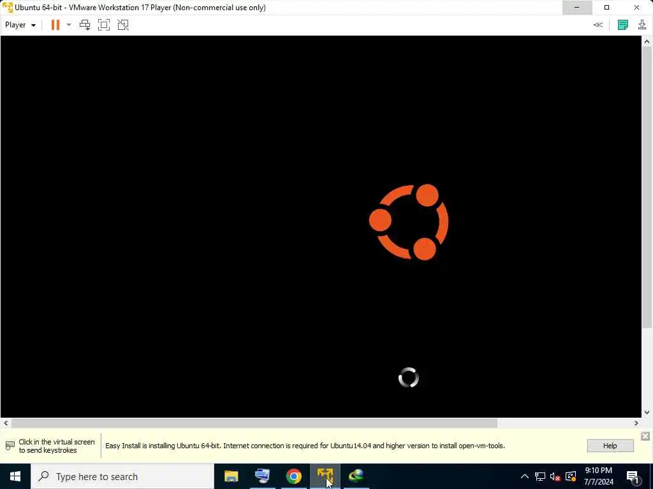The width and height of the screenshot is (653, 489).
Task: Open the green message log note icon
Action: tap(623, 25)
